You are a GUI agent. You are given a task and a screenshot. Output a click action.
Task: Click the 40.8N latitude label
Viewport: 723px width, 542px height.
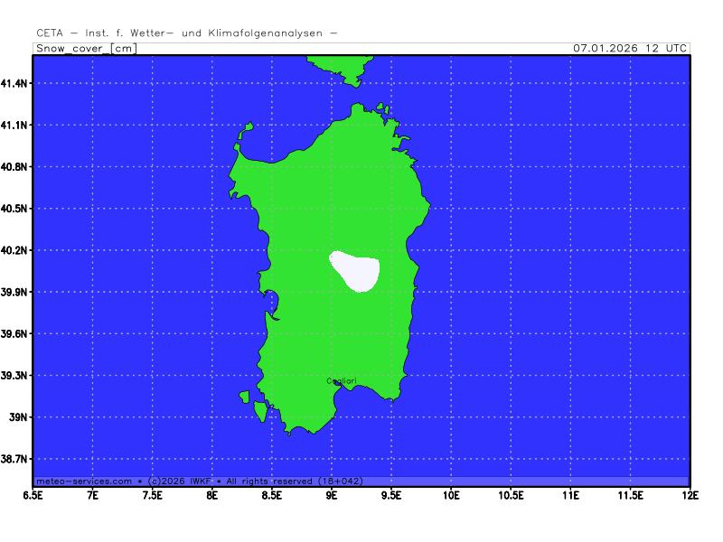click(x=15, y=166)
